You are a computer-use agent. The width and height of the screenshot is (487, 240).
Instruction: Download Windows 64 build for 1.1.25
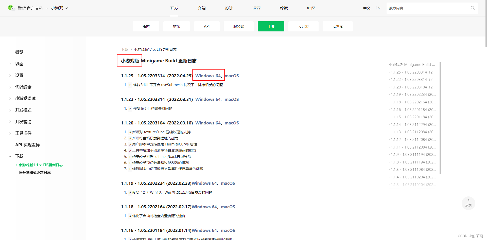pos(208,76)
